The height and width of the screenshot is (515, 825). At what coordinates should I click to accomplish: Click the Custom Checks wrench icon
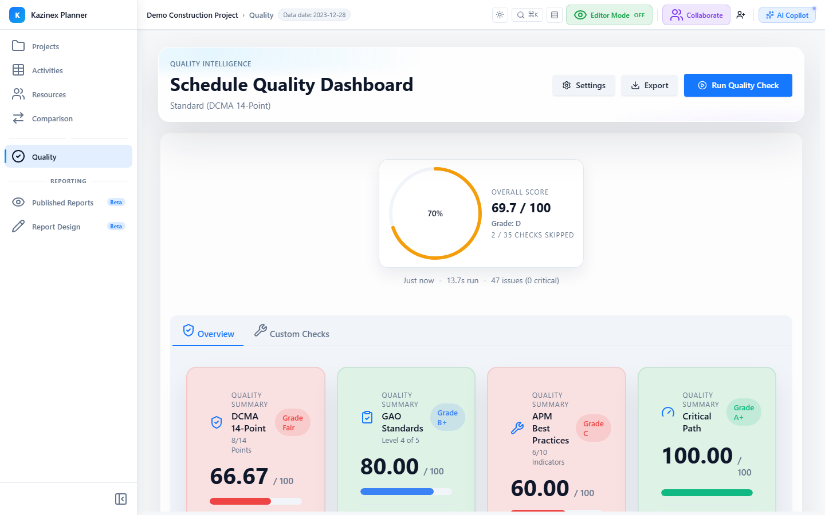click(x=261, y=330)
